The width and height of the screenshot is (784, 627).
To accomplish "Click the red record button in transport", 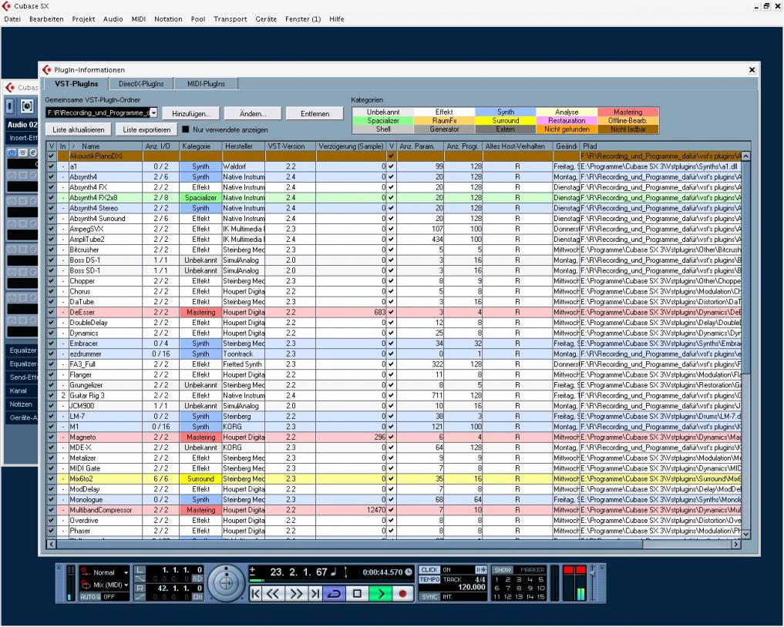I will tap(402, 594).
